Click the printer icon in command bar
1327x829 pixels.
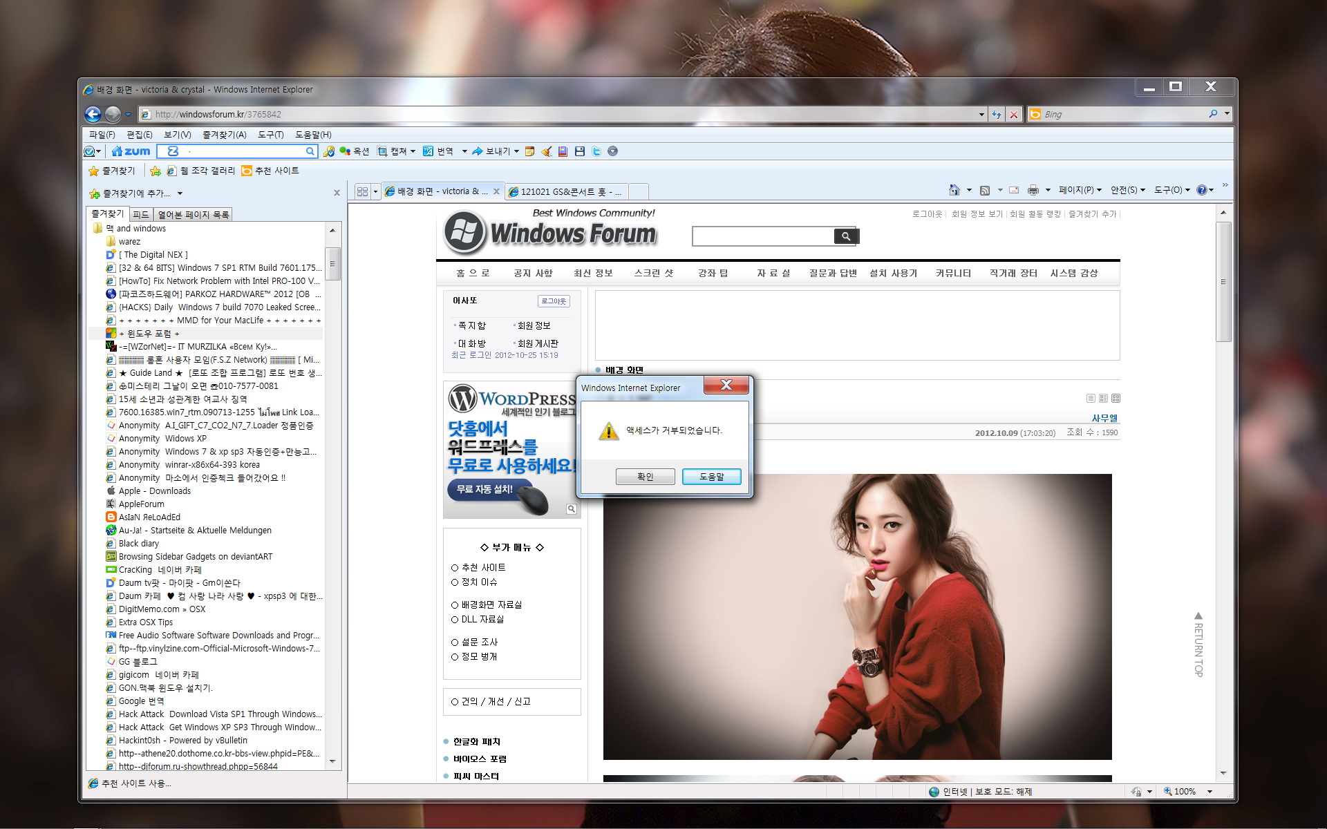coord(1033,190)
